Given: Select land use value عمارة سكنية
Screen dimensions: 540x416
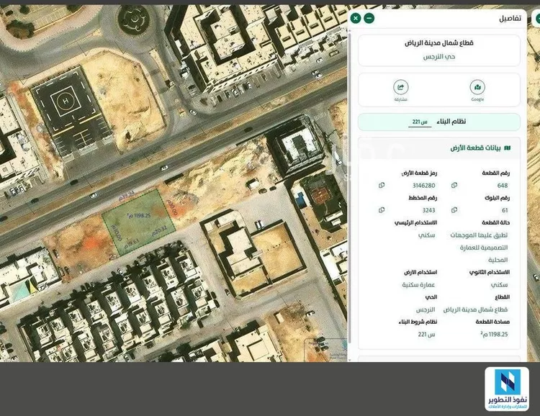Looking at the screenshot, I should click(418, 285).
